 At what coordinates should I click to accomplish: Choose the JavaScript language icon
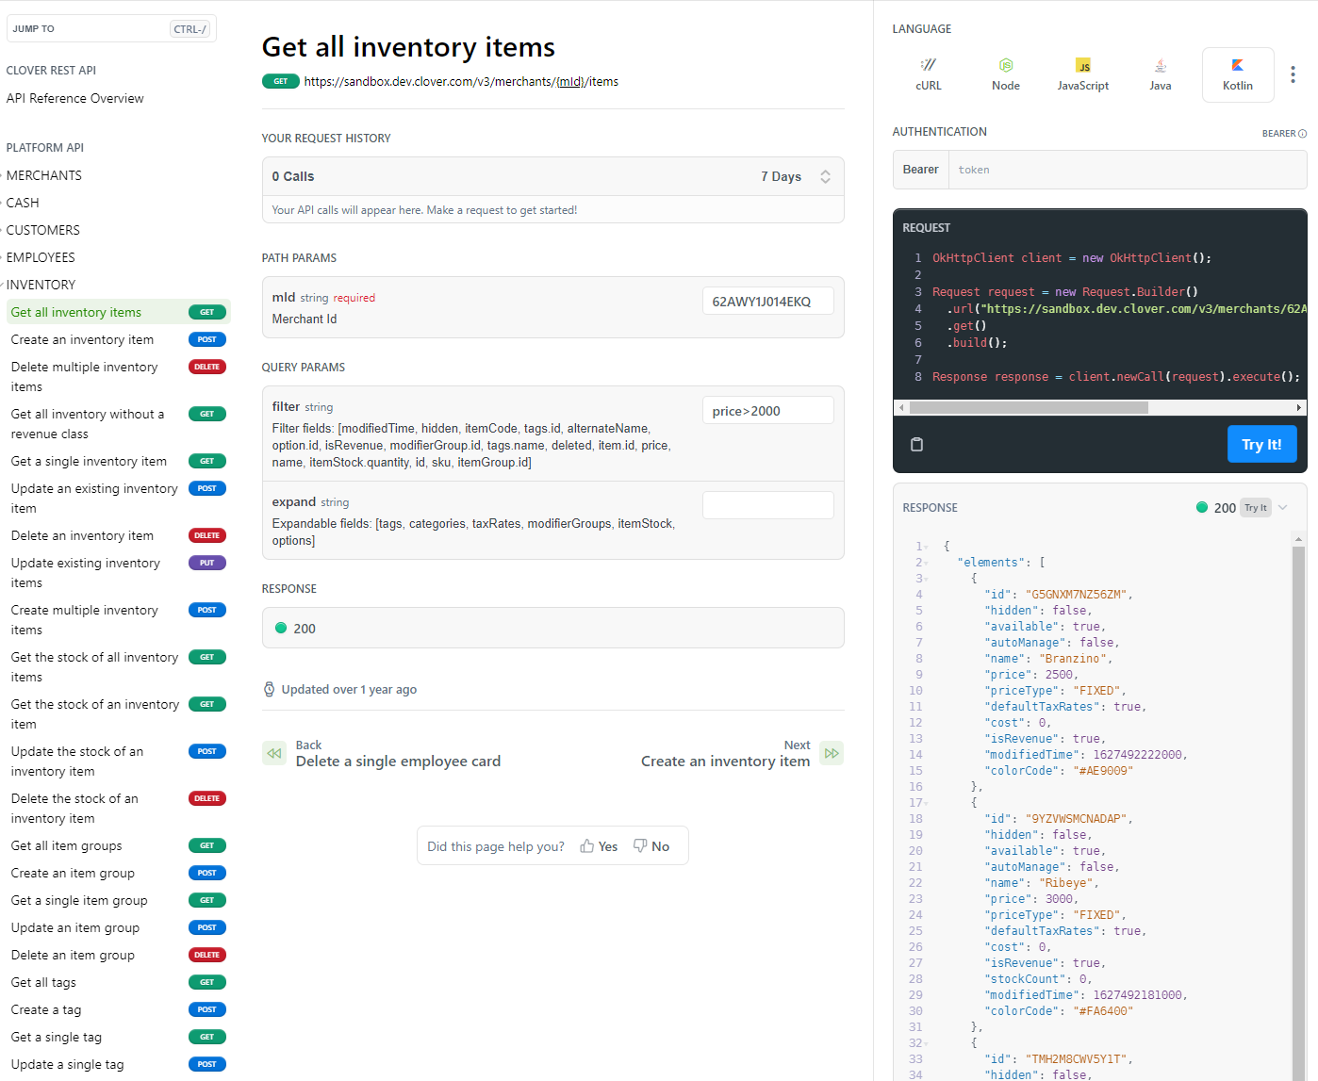[x=1083, y=65]
